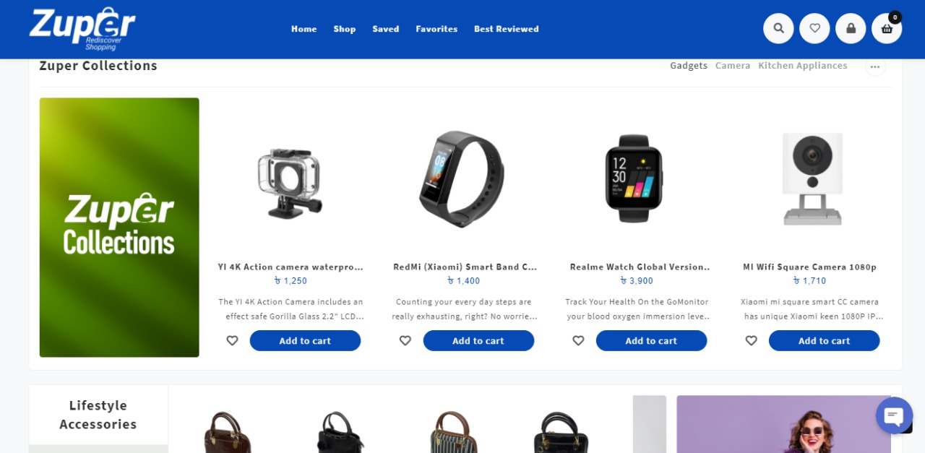The width and height of the screenshot is (925, 453).
Task: Open the Realme Watch Global Version title link
Action: [x=640, y=267]
